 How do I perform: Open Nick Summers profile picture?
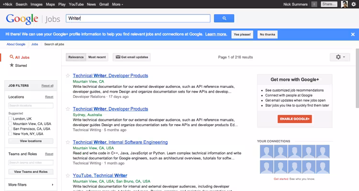click(344, 4)
